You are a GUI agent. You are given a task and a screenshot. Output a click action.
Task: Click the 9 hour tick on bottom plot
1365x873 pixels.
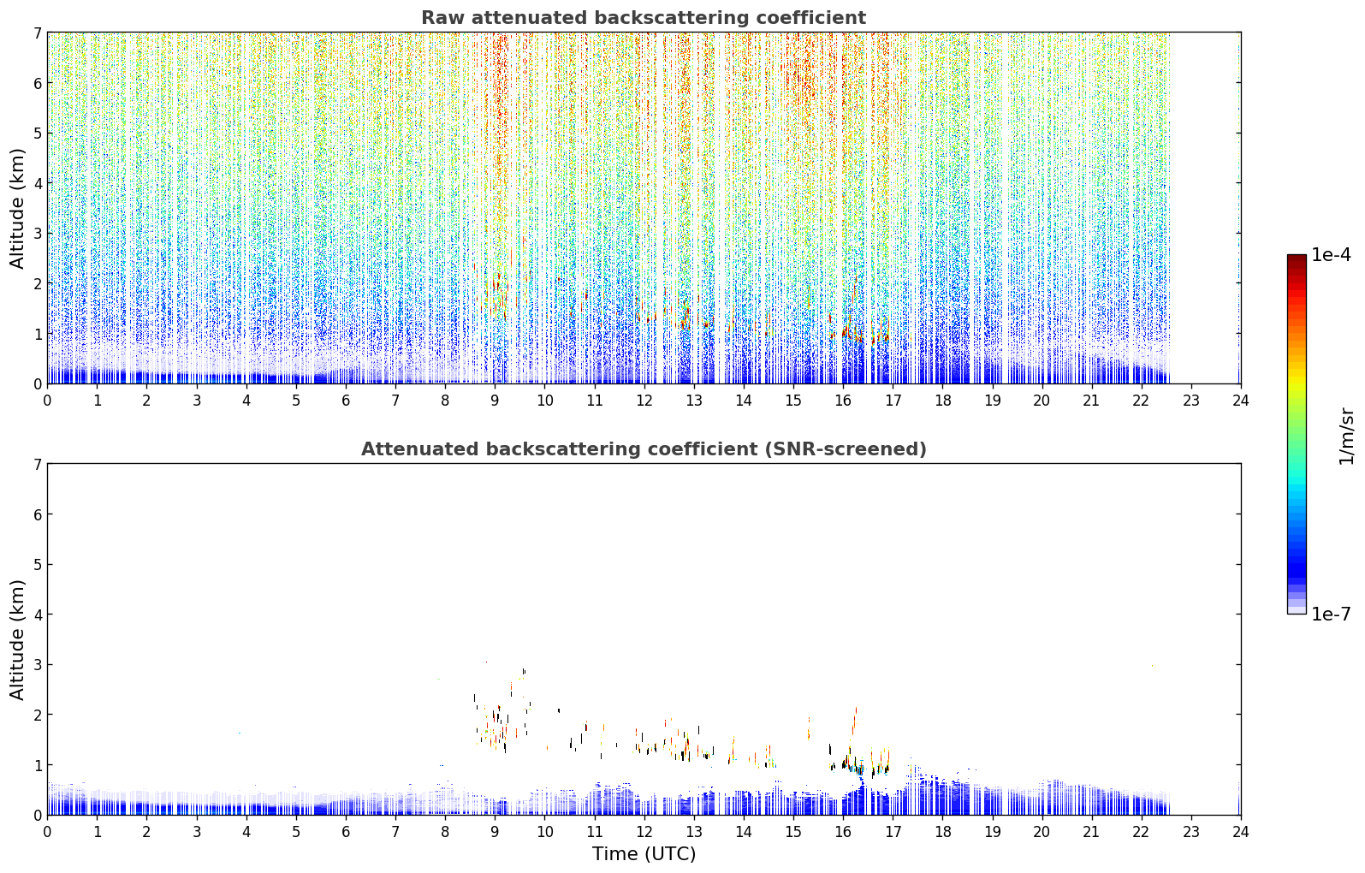tap(495, 831)
